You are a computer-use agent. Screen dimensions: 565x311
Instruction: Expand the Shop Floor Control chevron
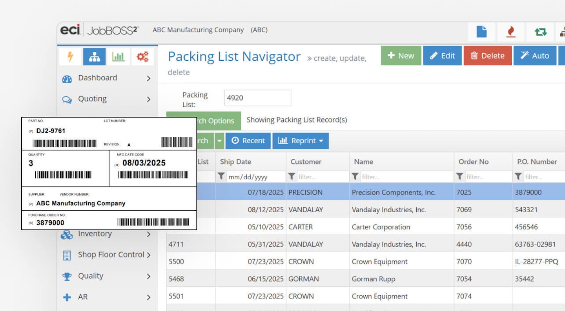(149, 255)
